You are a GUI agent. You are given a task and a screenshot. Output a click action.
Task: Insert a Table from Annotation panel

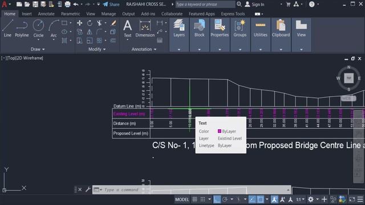point(160,40)
